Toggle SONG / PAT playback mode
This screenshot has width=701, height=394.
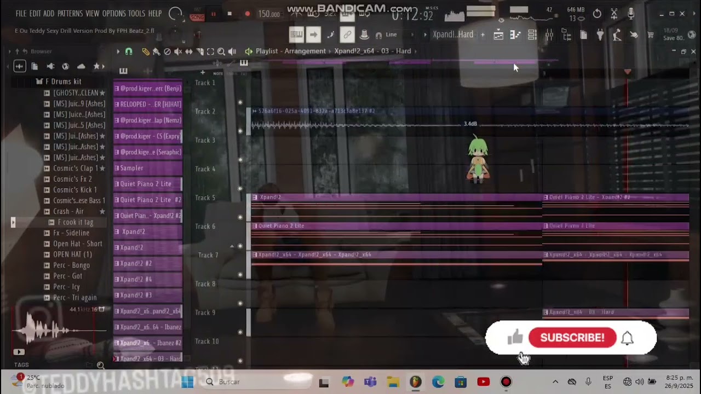point(197,14)
